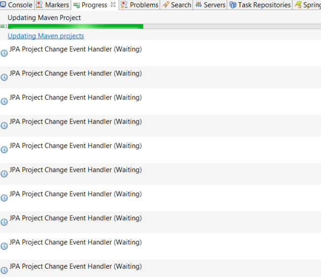Click the Markers tab icon
The image size is (321, 277).
(39, 5)
